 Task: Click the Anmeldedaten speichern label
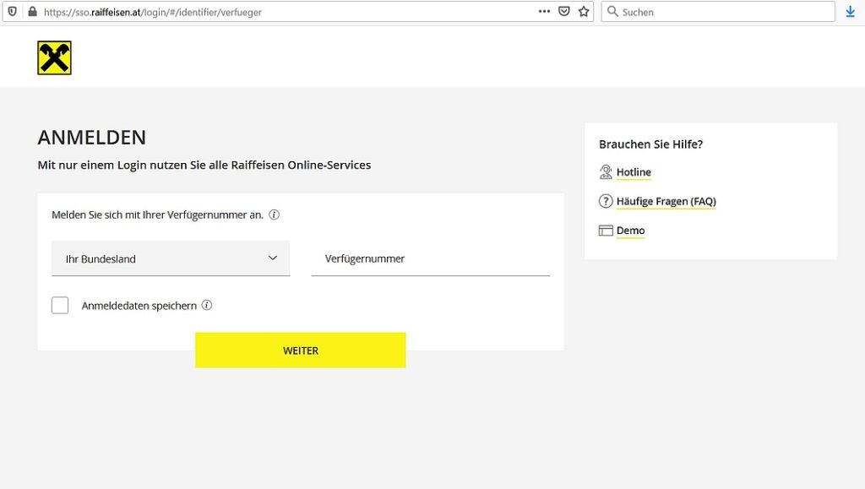pyautogui.click(x=139, y=306)
